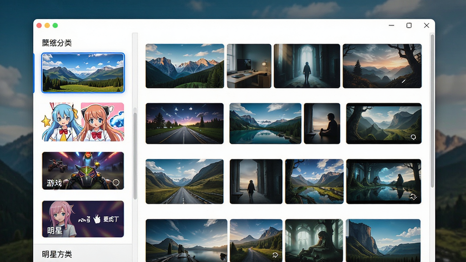This screenshot has width=466, height=262.
Task: Open the anime girls category in the sidebar
Action: pyautogui.click(x=83, y=122)
